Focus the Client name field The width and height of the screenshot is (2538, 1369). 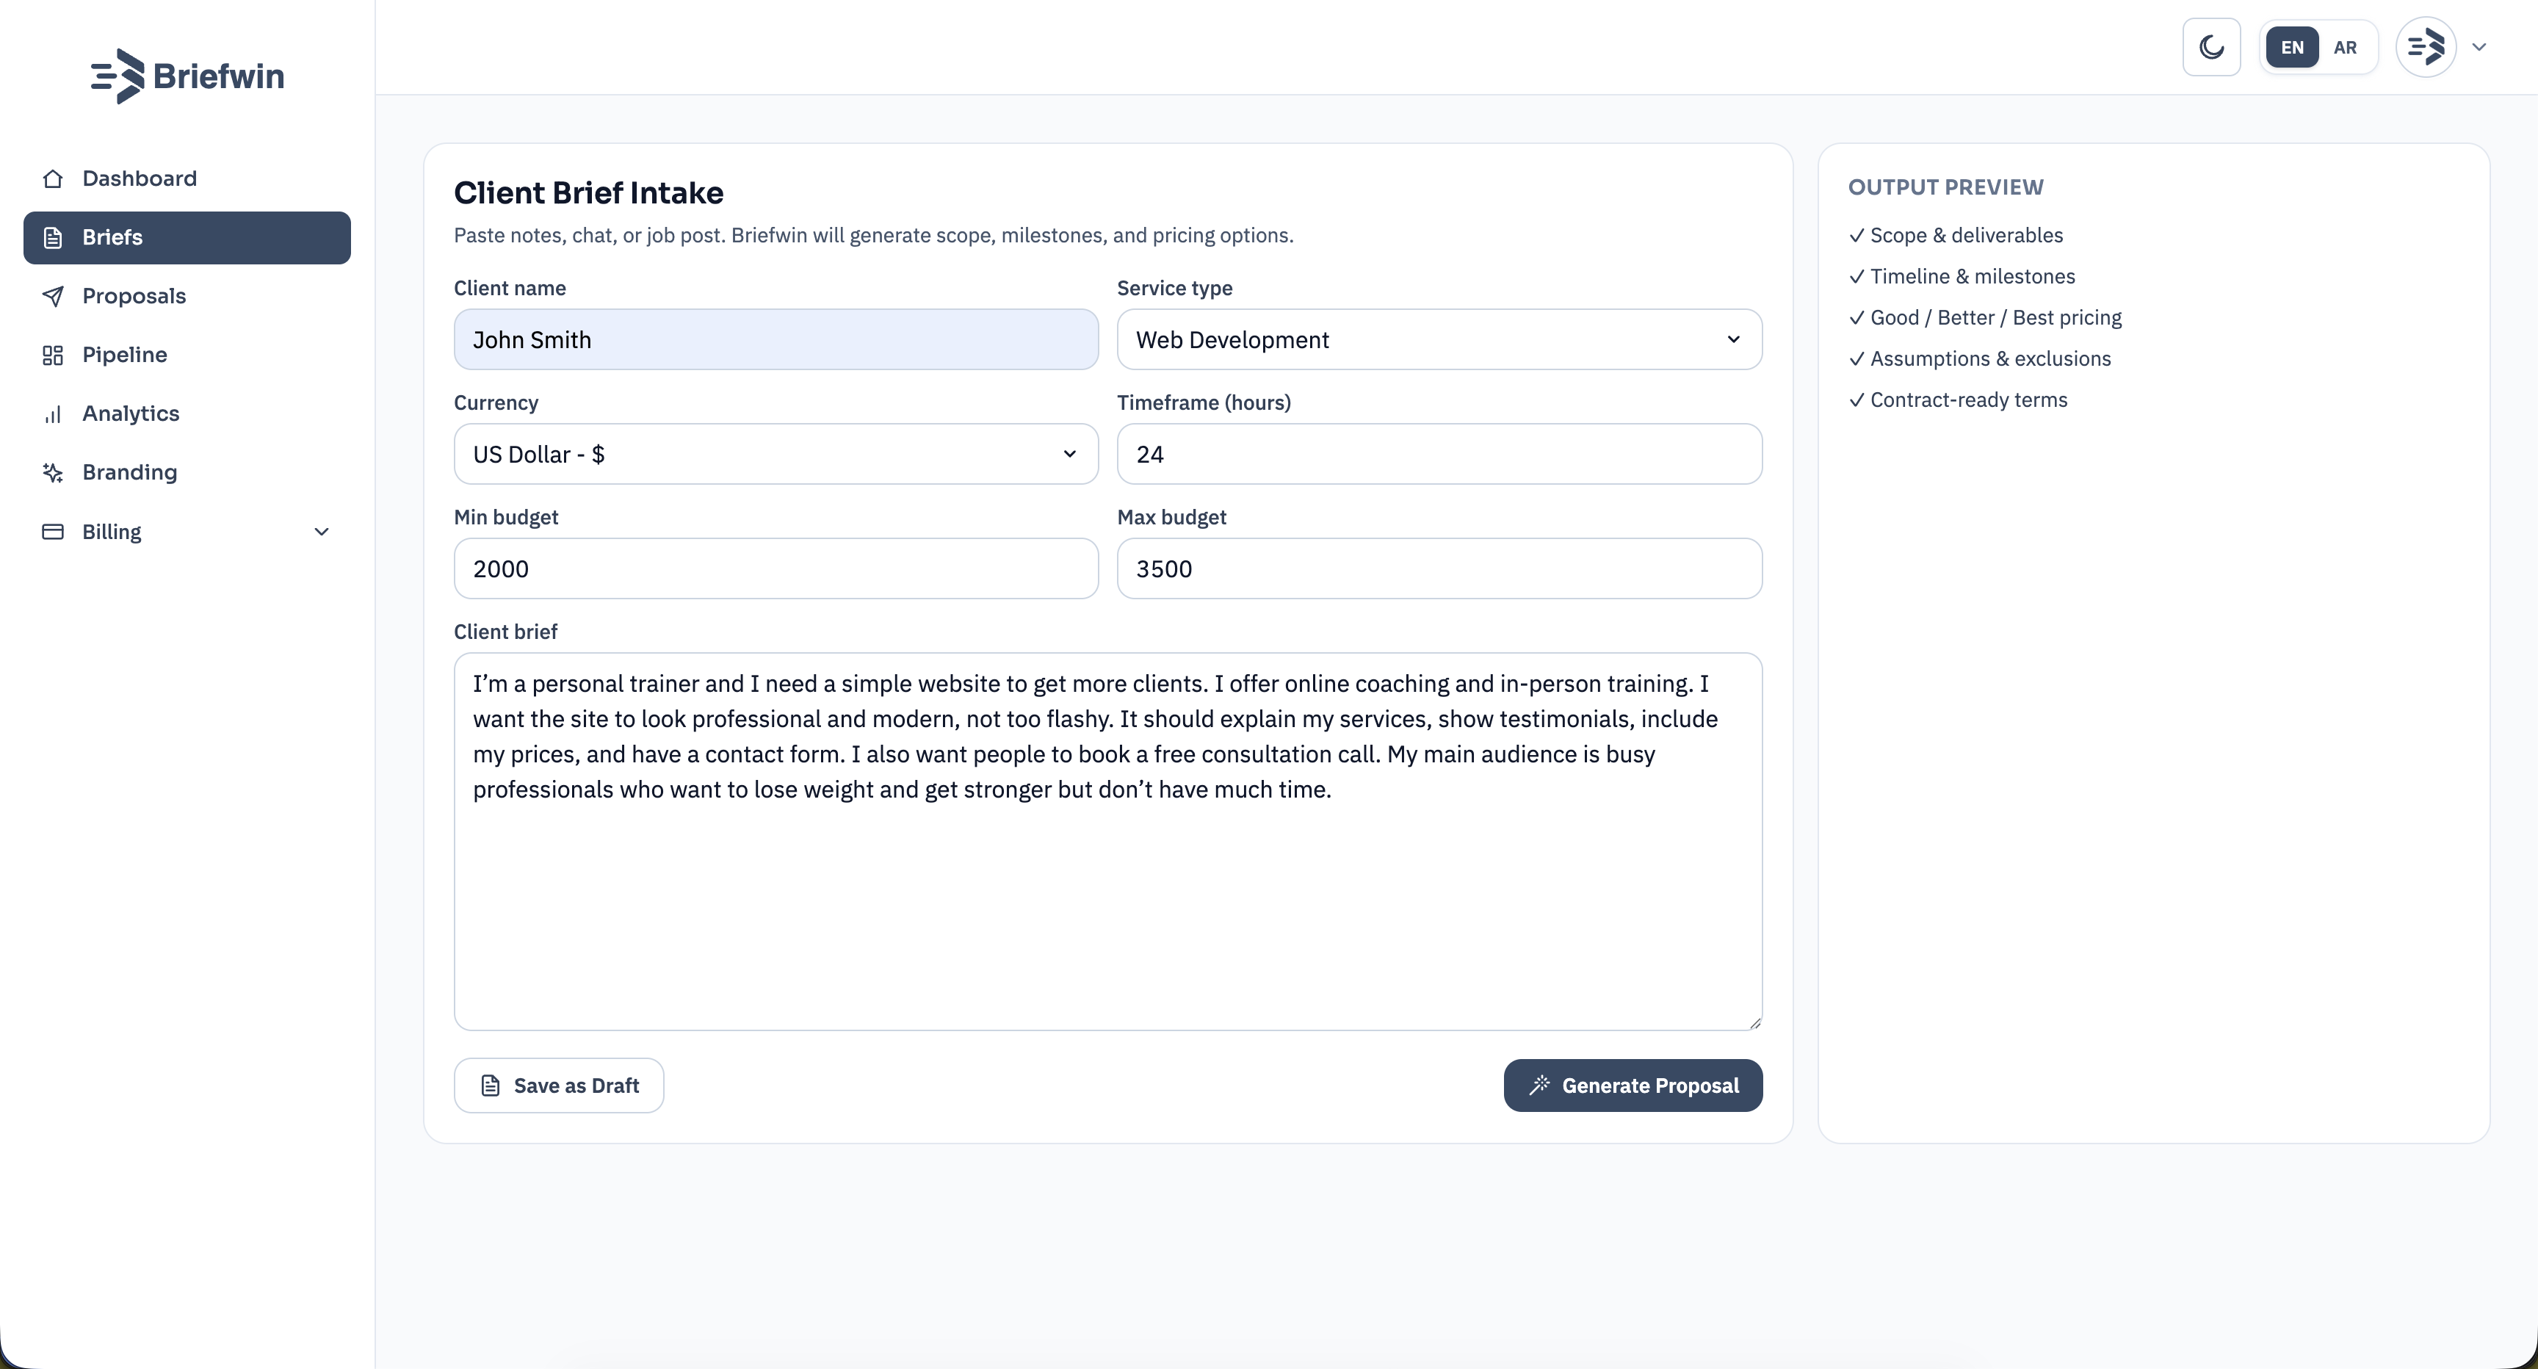point(775,340)
